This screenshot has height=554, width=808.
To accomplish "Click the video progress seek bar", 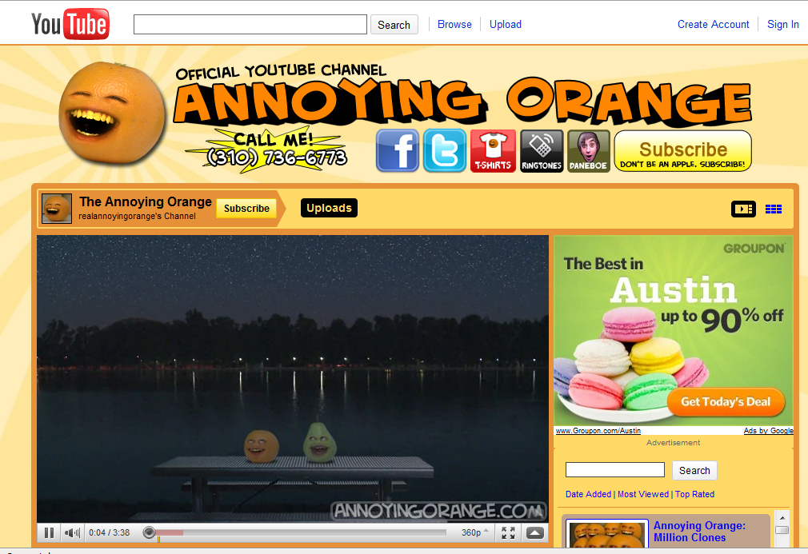I will (296, 532).
